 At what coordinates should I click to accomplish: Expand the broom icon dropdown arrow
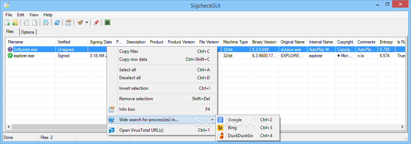87,22
